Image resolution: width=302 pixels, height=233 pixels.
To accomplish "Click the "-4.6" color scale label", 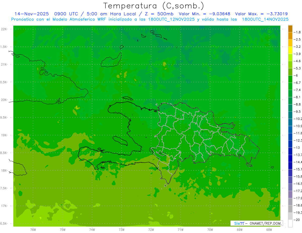I will tap(297, 61).
